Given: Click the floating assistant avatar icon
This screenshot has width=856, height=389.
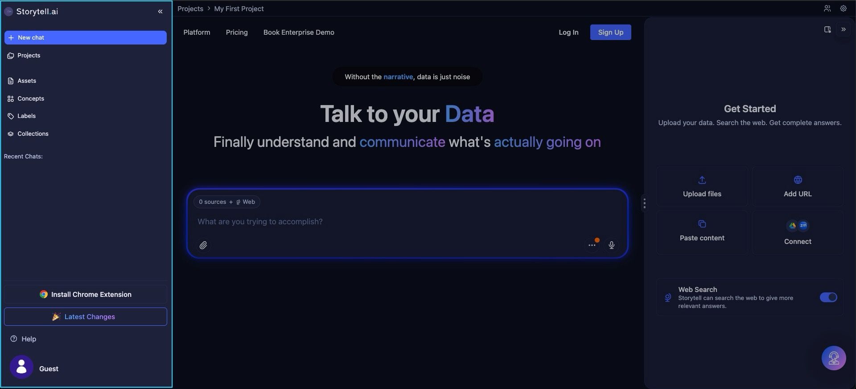Looking at the screenshot, I should [833, 358].
